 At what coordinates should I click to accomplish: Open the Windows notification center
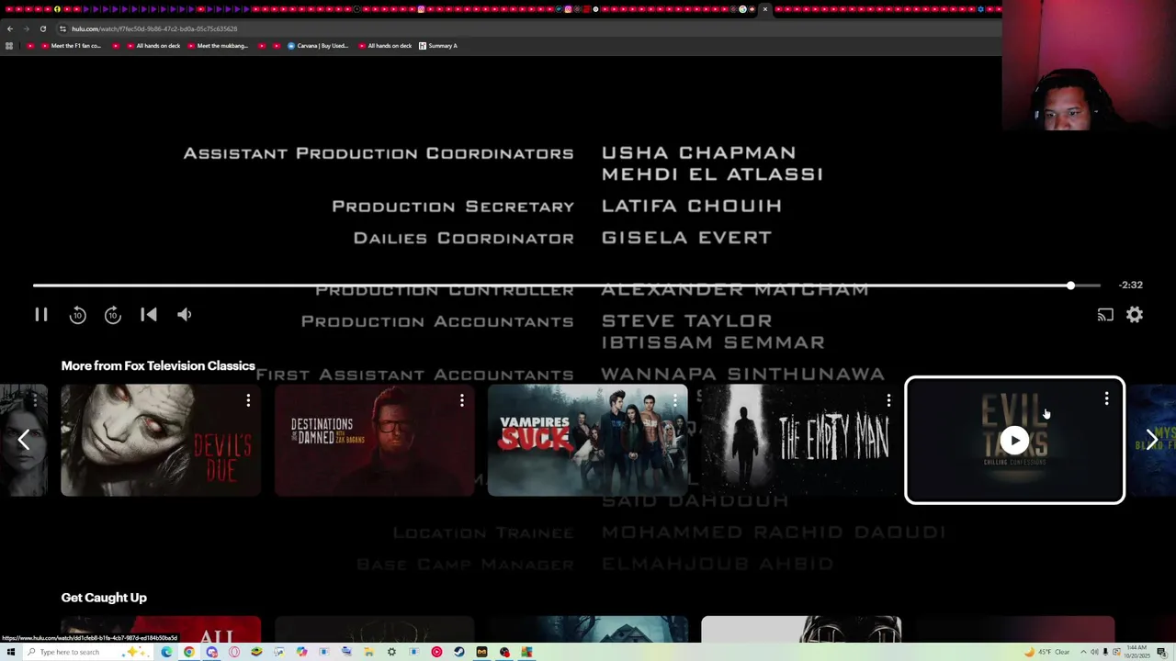coord(1162,652)
